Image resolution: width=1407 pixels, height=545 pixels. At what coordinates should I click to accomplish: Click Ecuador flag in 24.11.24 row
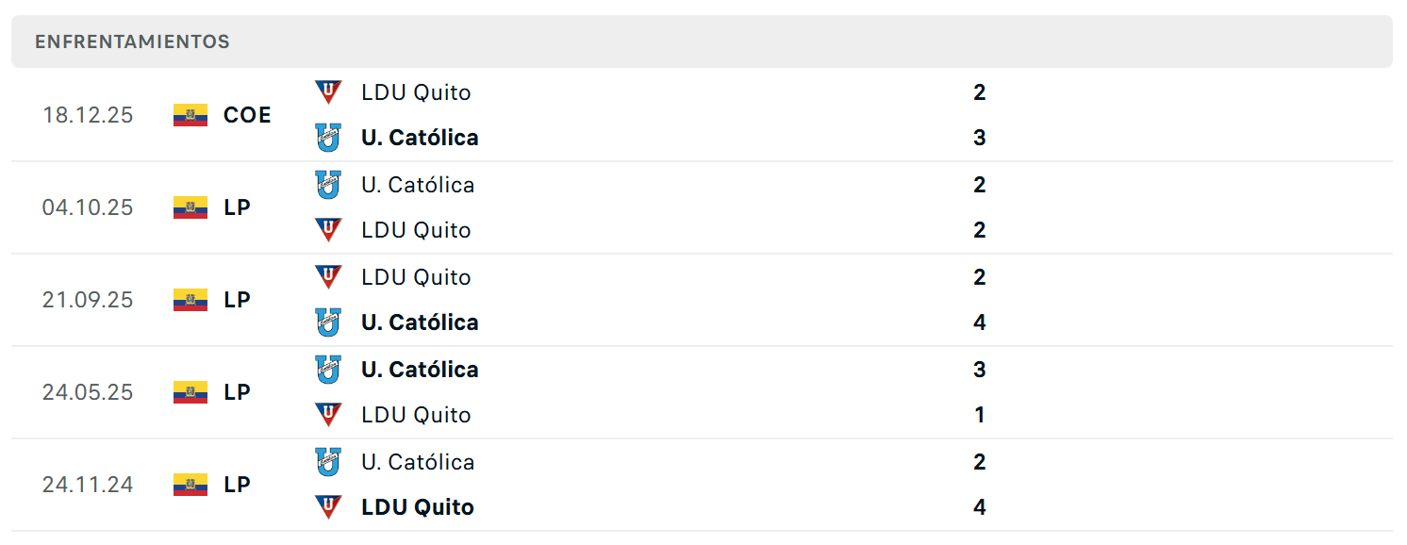click(190, 485)
